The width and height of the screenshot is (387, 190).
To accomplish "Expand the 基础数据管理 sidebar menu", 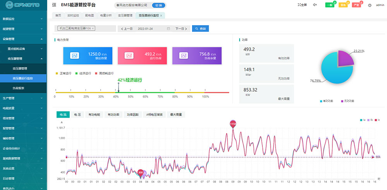I will coord(23,158).
